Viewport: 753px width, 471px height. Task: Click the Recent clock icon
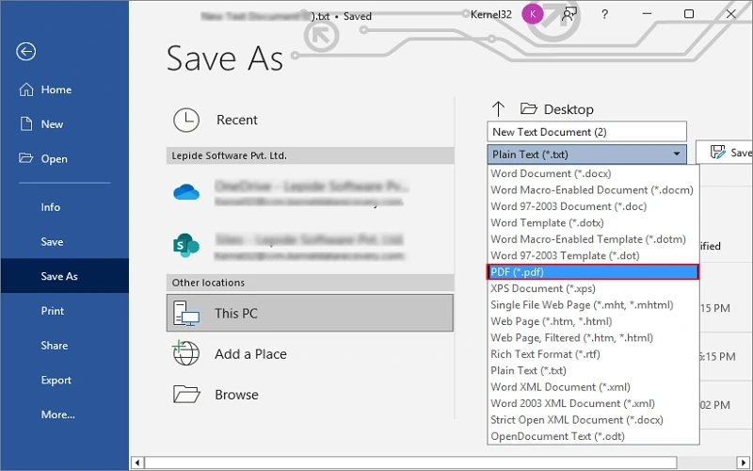click(186, 120)
